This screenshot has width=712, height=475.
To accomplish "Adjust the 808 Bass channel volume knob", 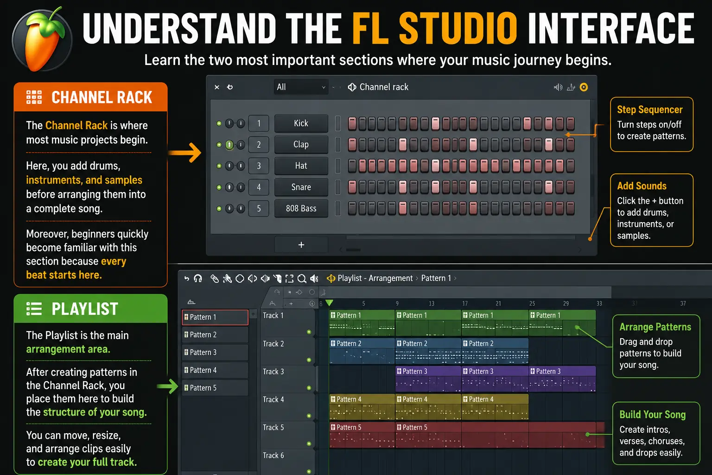I will 241,209.
